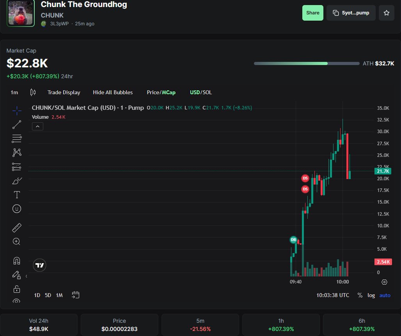Set chart range to 1M

tap(59, 295)
